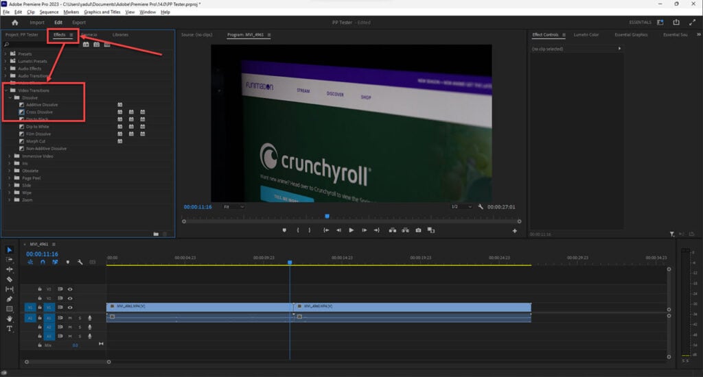This screenshot has width=703, height=377.
Task: Select the Ripple Edit tool
Action: (x=10, y=269)
